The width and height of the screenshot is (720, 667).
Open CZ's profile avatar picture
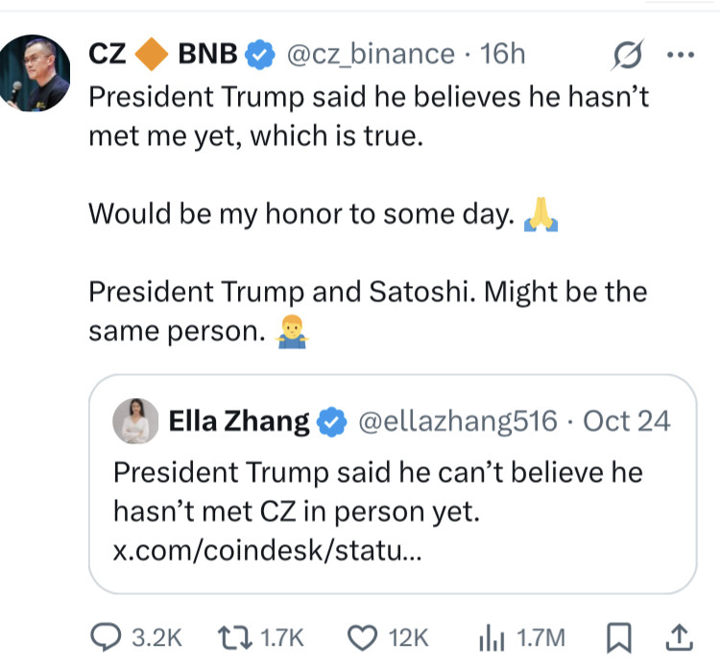click(35, 74)
